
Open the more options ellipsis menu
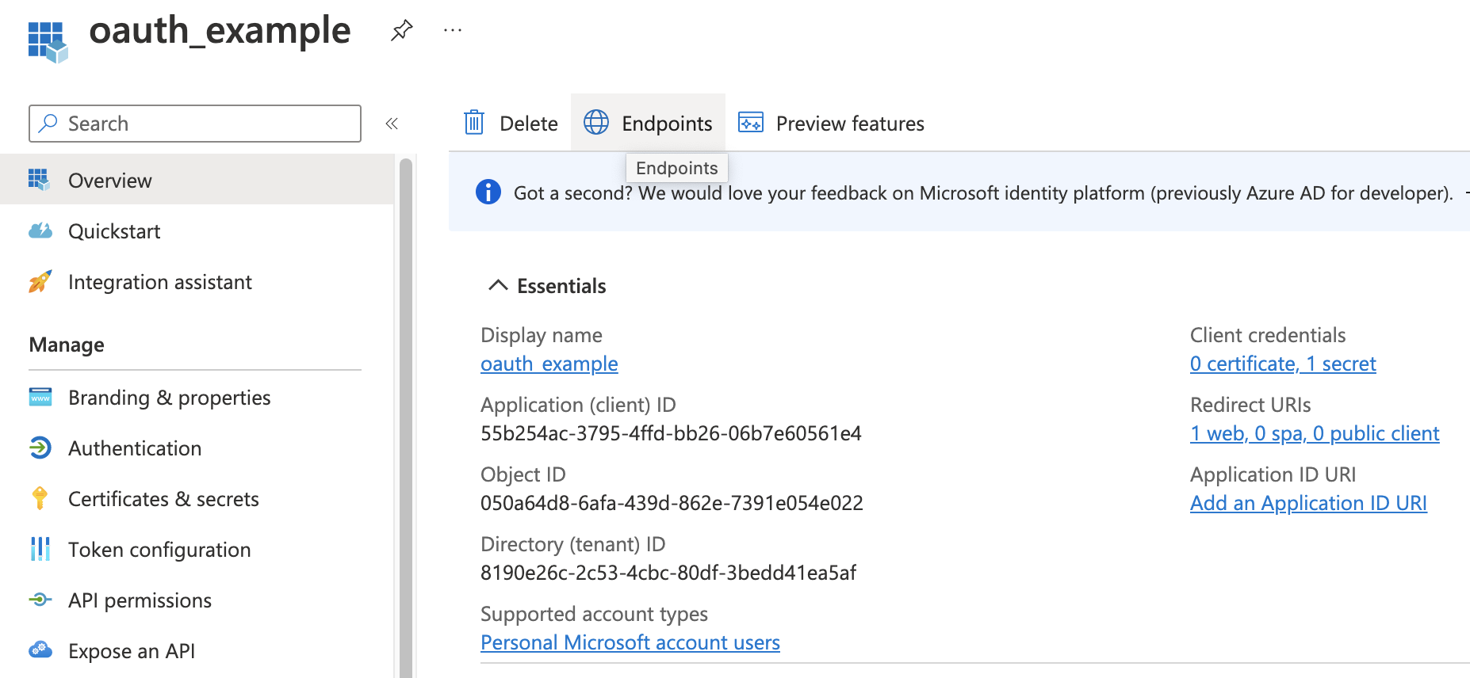tap(453, 30)
